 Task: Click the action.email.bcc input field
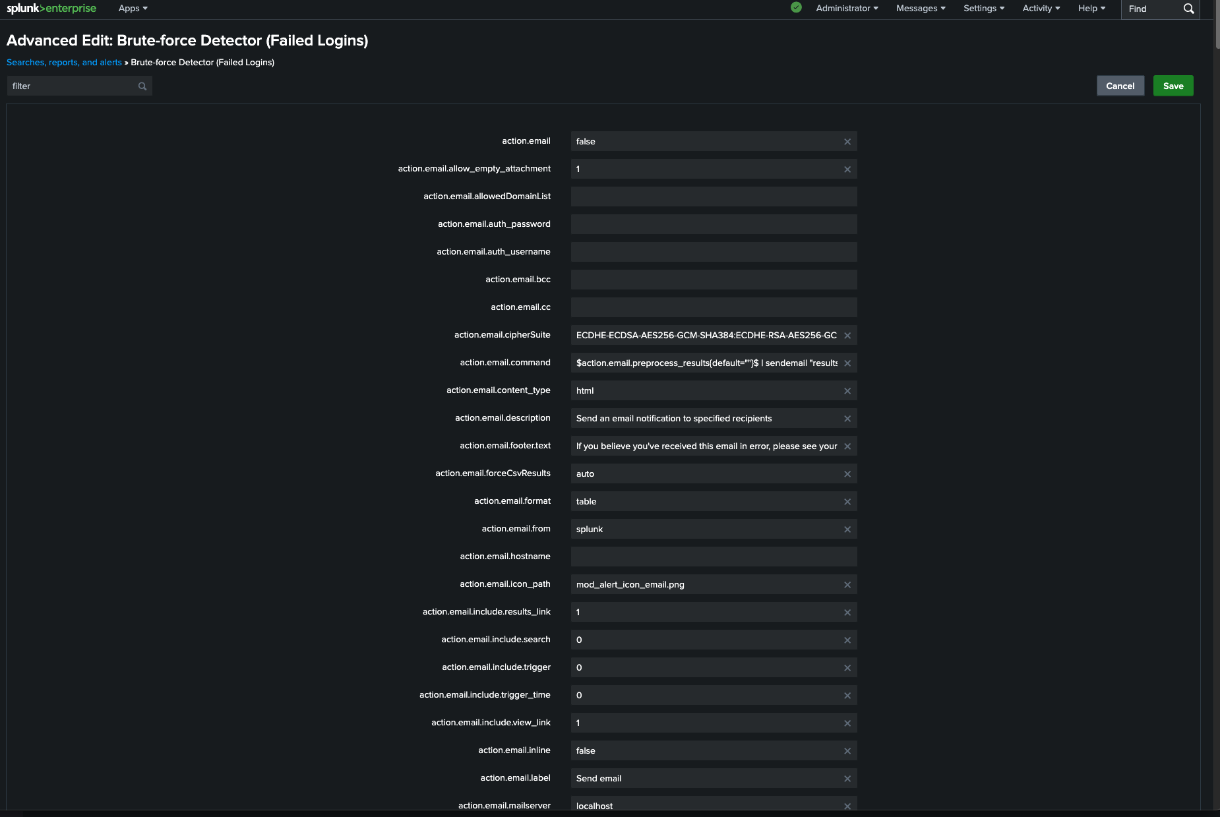[x=714, y=280]
